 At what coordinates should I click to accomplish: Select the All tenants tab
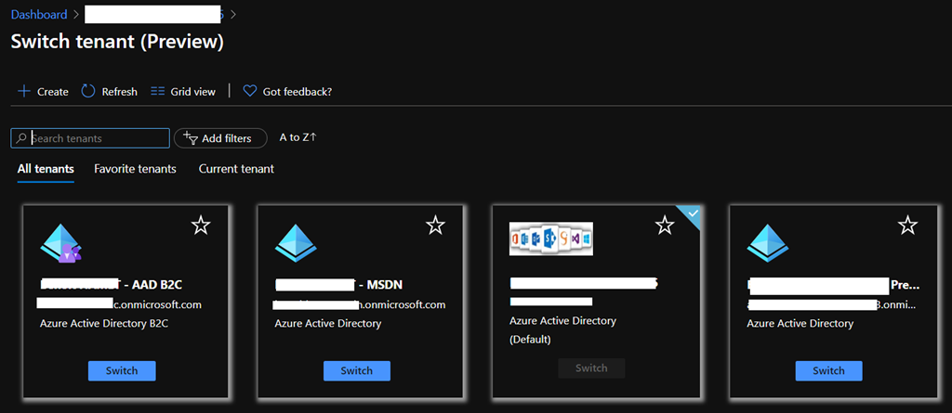pyautogui.click(x=46, y=169)
